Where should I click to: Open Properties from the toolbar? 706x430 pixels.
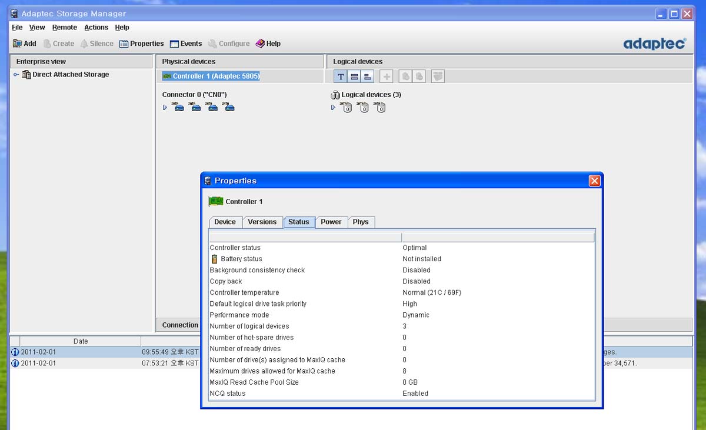click(142, 44)
